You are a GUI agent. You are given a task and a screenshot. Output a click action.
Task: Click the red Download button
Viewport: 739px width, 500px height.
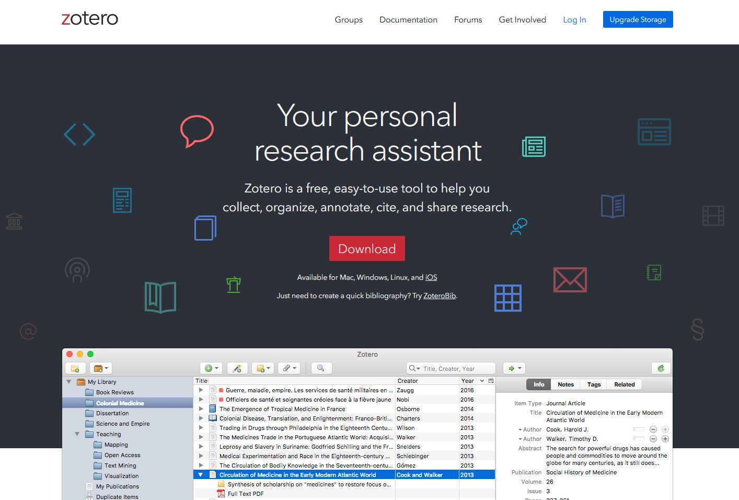click(367, 248)
